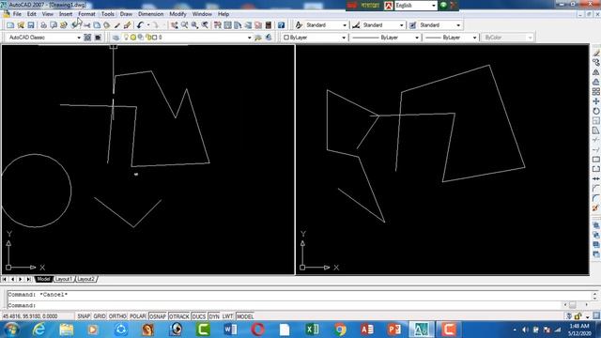Click the Help question mark icon
The width and height of the screenshot is (601, 338).
pyautogui.click(x=281, y=25)
